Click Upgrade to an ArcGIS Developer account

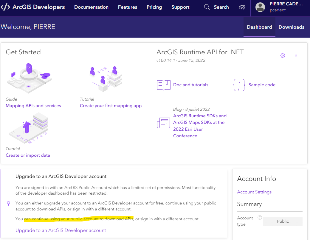(x=61, y=230)
